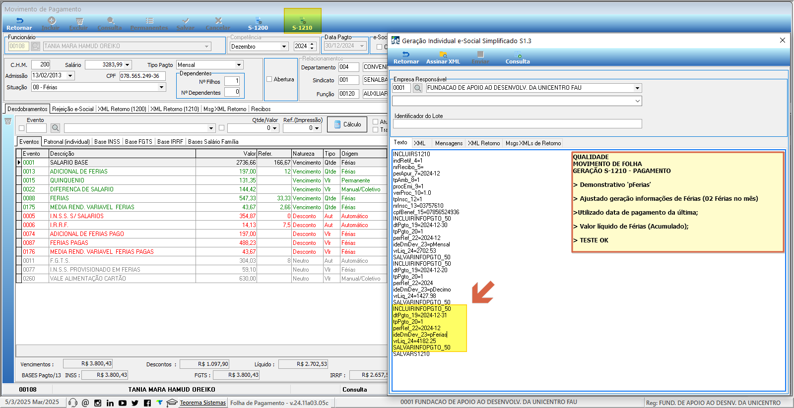Viewport: 794px width, 408px height.
Task: Open the Data Pagto date dropdown
Action: (362, 46)
